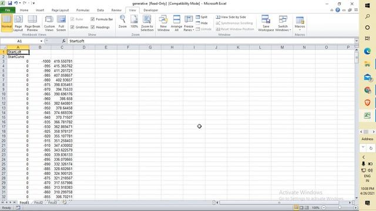Open Custom Views dialog
376x211 pixels.
(49, 23)
